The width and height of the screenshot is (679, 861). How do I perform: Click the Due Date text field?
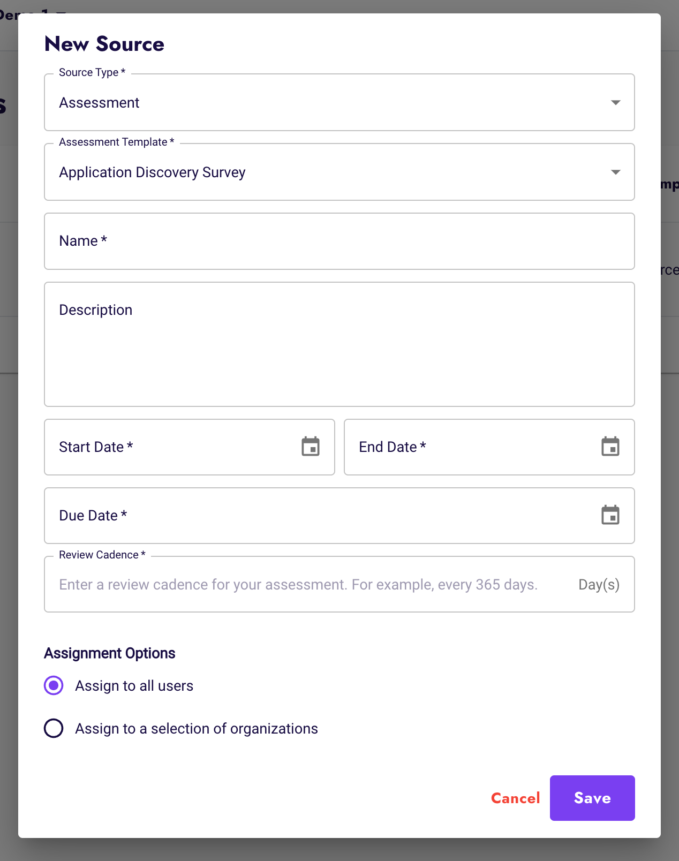point(321,516)
